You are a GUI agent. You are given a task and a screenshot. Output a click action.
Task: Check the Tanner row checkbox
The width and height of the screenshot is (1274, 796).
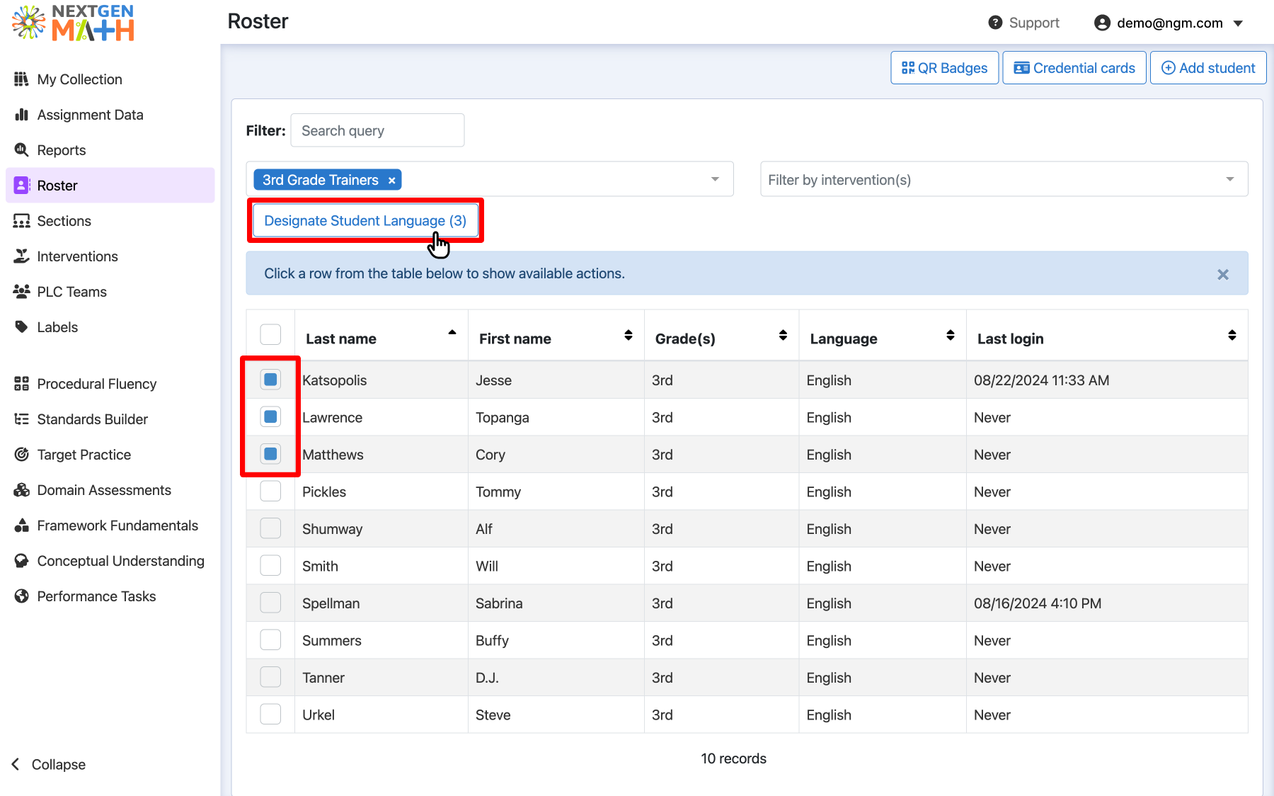[270, 677]
